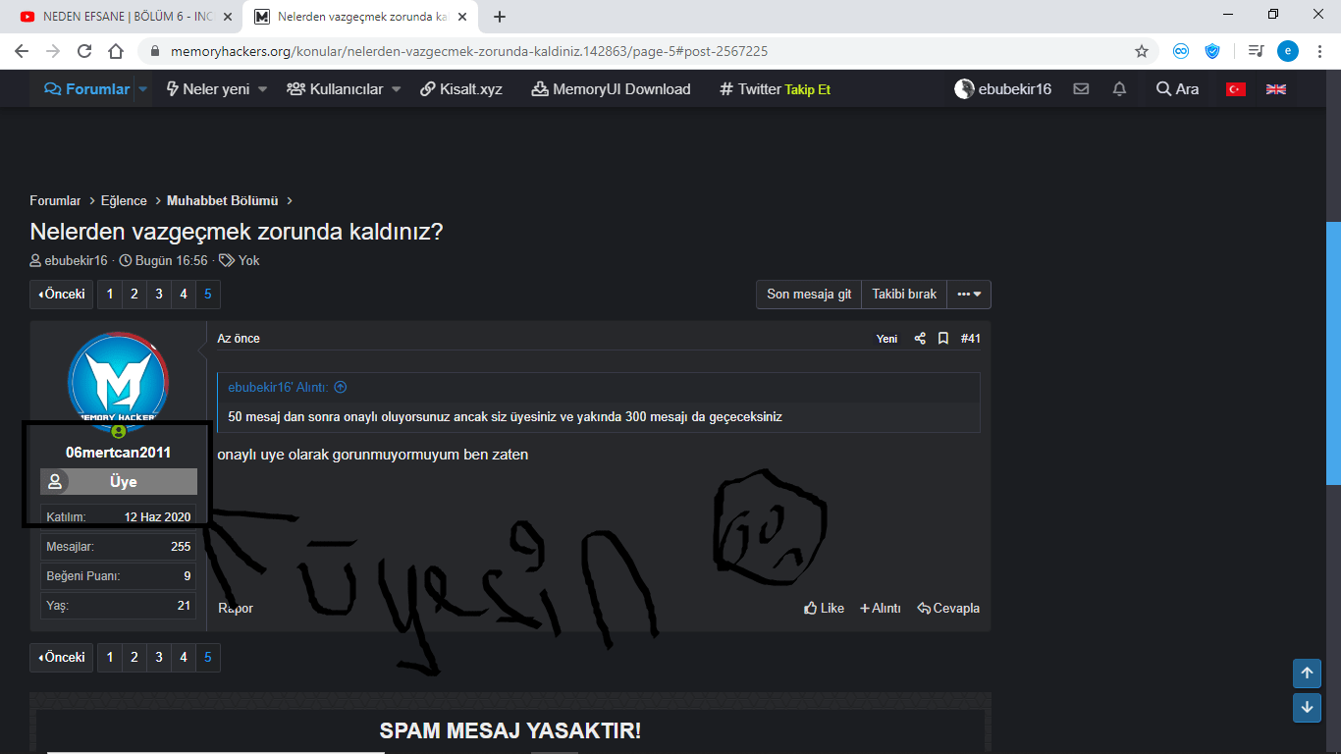Go to page 4 in bottom pagination

pyautogui.click(x=184, y=658)
